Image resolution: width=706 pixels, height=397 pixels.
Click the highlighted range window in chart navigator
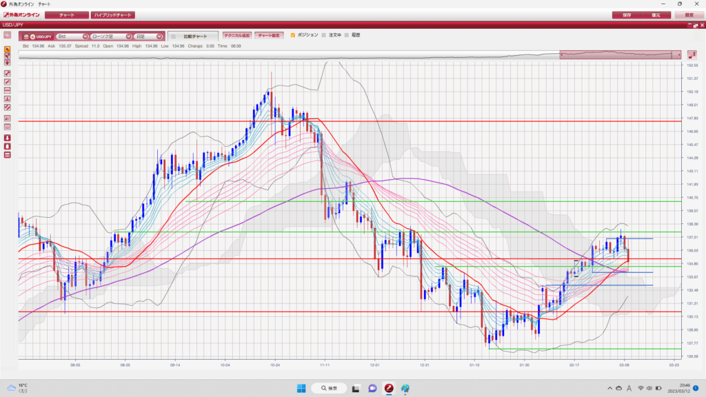click(620, 55)
